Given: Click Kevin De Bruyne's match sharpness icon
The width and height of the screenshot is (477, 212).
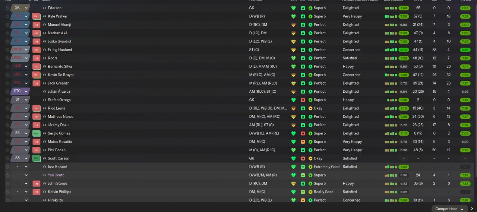Looking at the screenshot, I should click(x=303, y=75).
